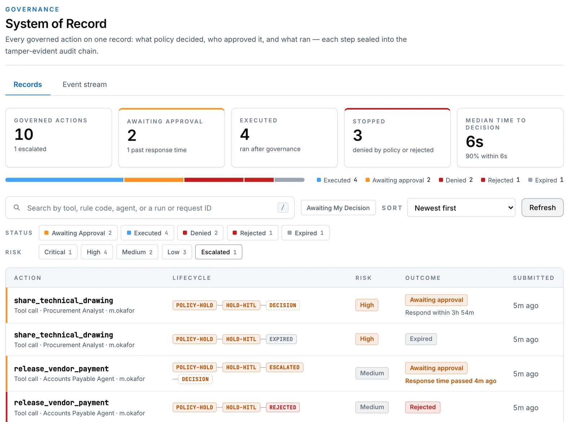This screenshot has width=570, height=422.
Task: Click the search magnifier icon
Action: [17, 208]
